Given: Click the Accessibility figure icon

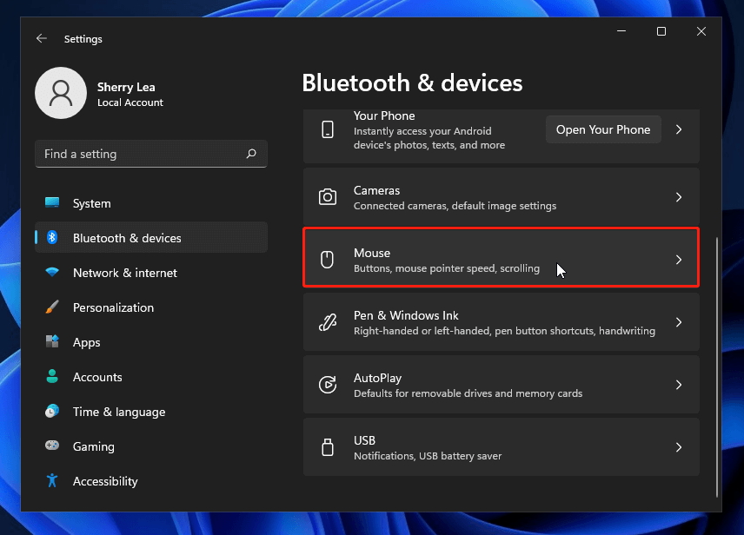Looking at the screenshot, I should [52, 480].
